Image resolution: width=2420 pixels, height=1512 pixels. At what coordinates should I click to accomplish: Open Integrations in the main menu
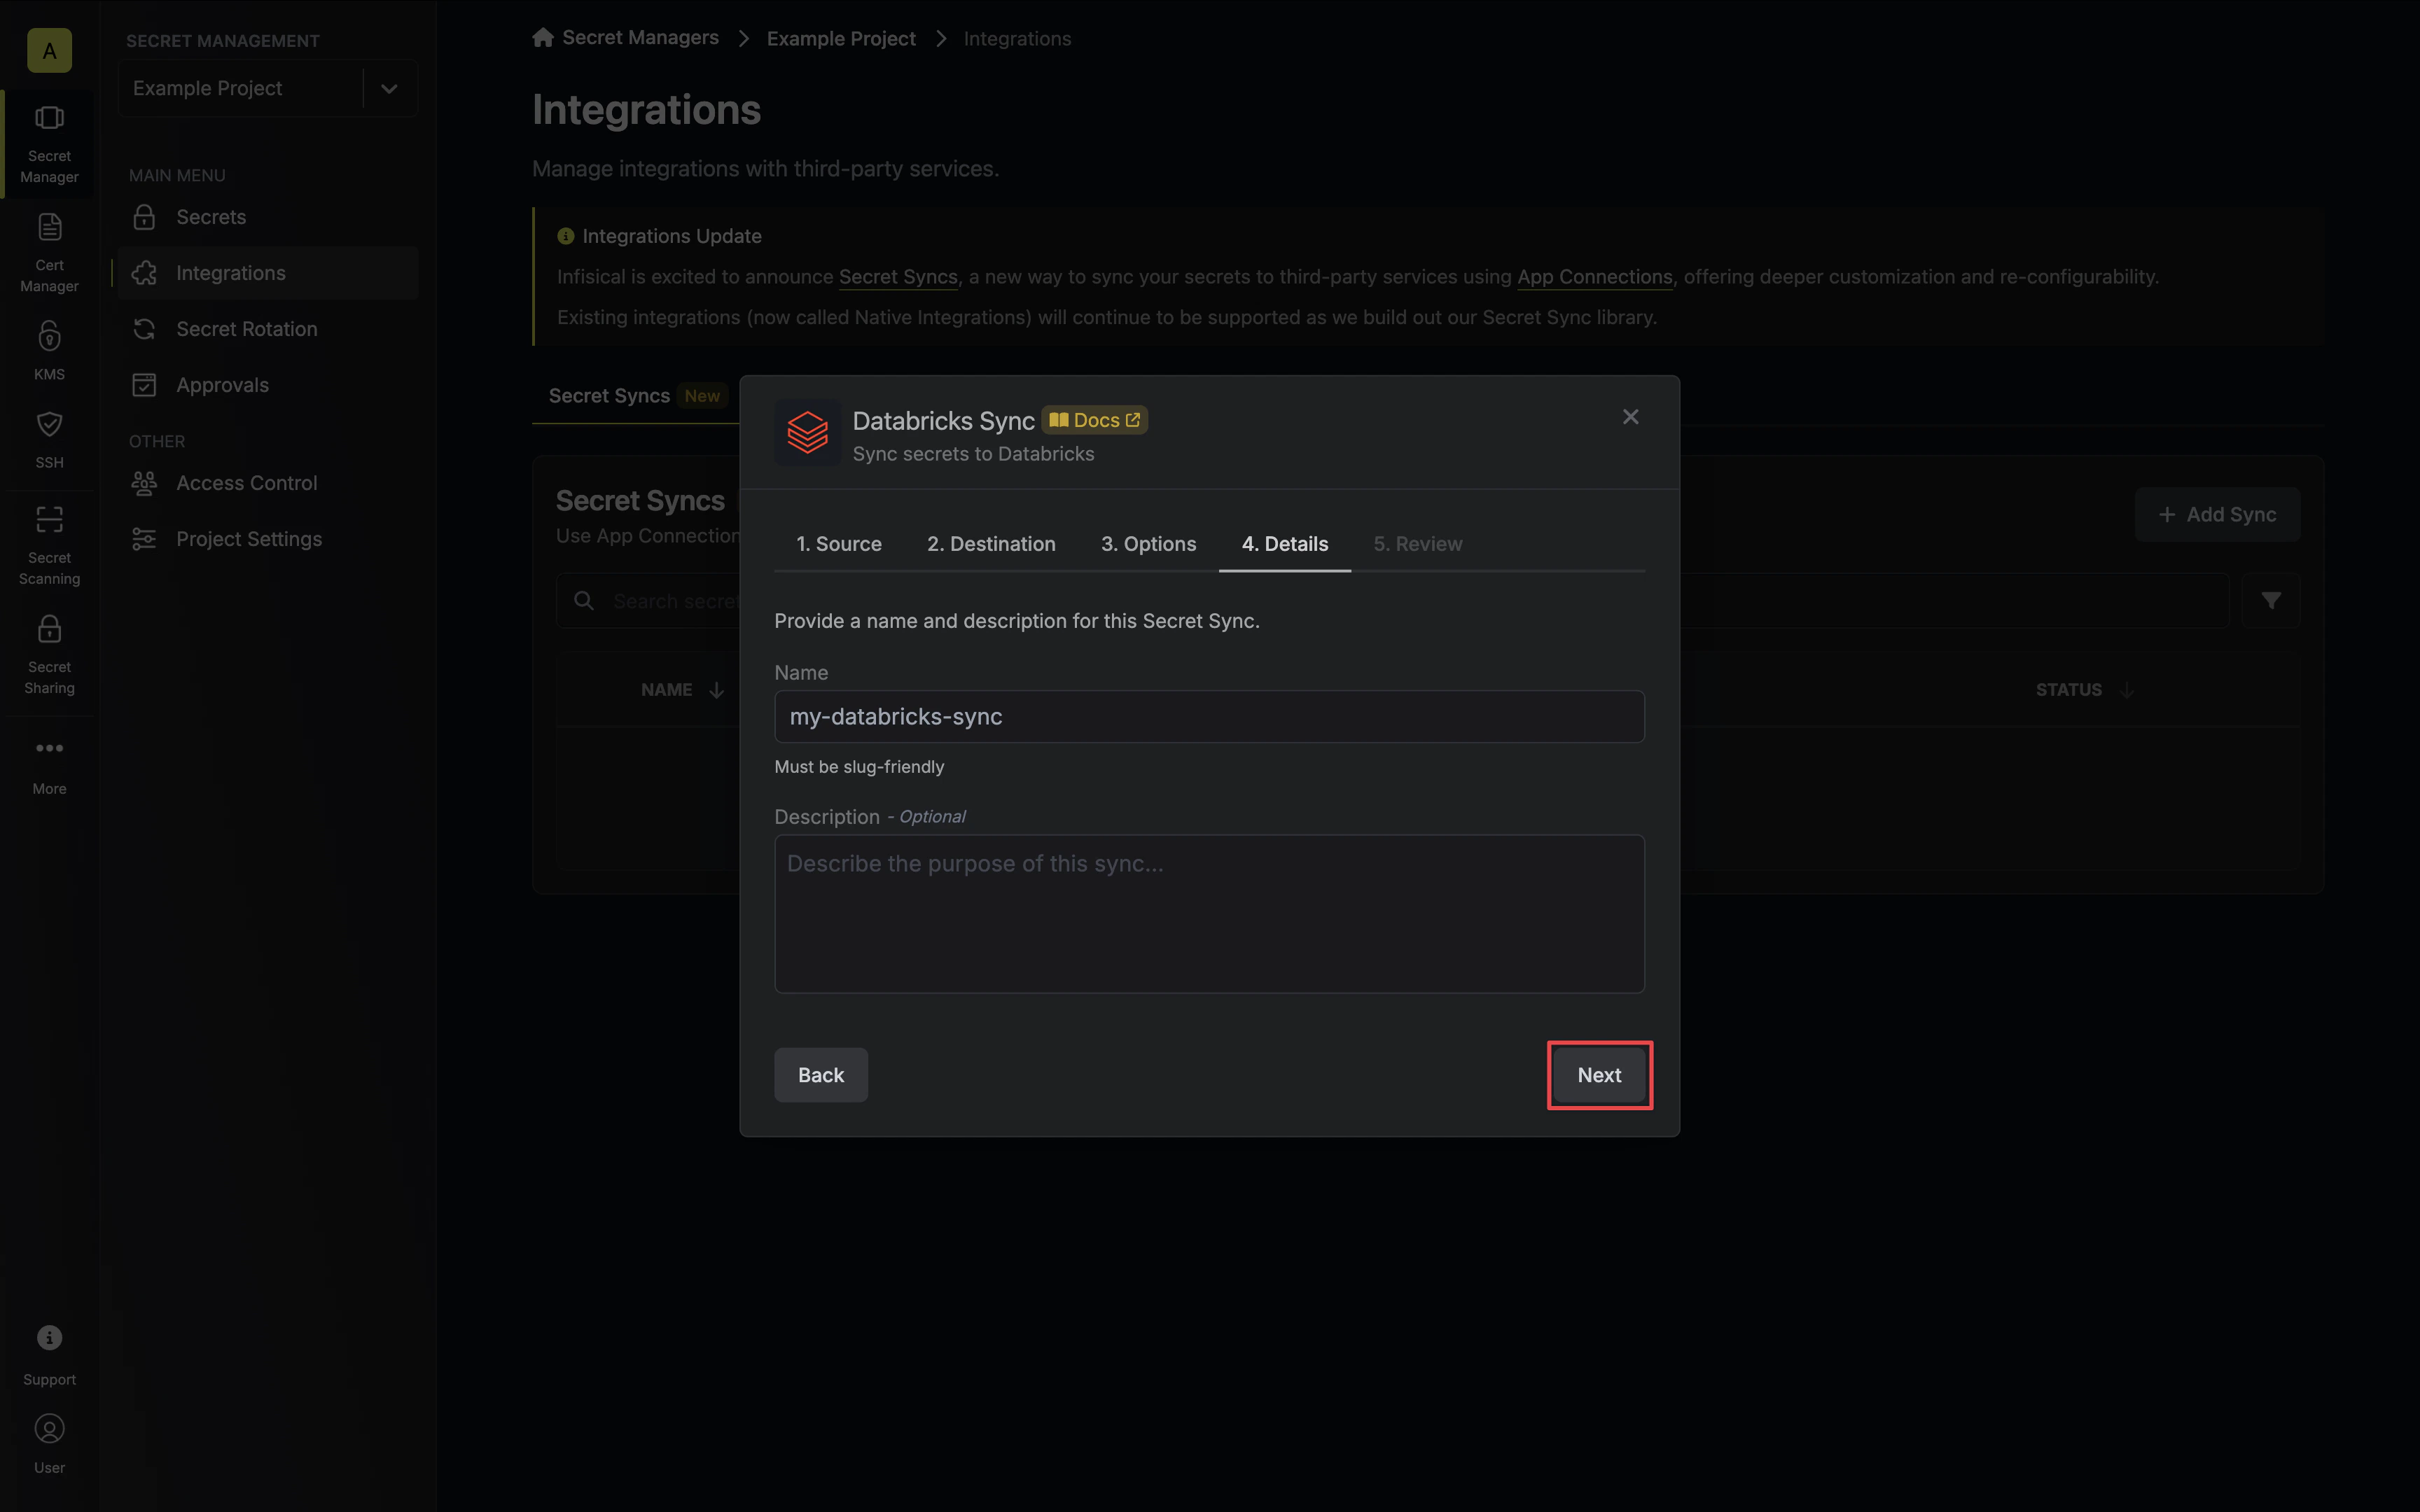(x=268, y=273)
